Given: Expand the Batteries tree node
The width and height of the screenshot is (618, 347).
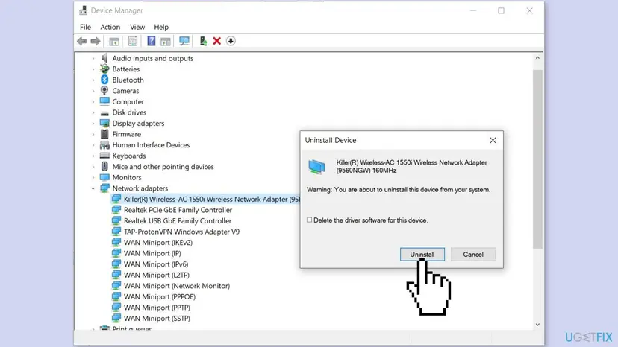Looking at the screenshot, I should pyautogui.click(x=93, y=69).
